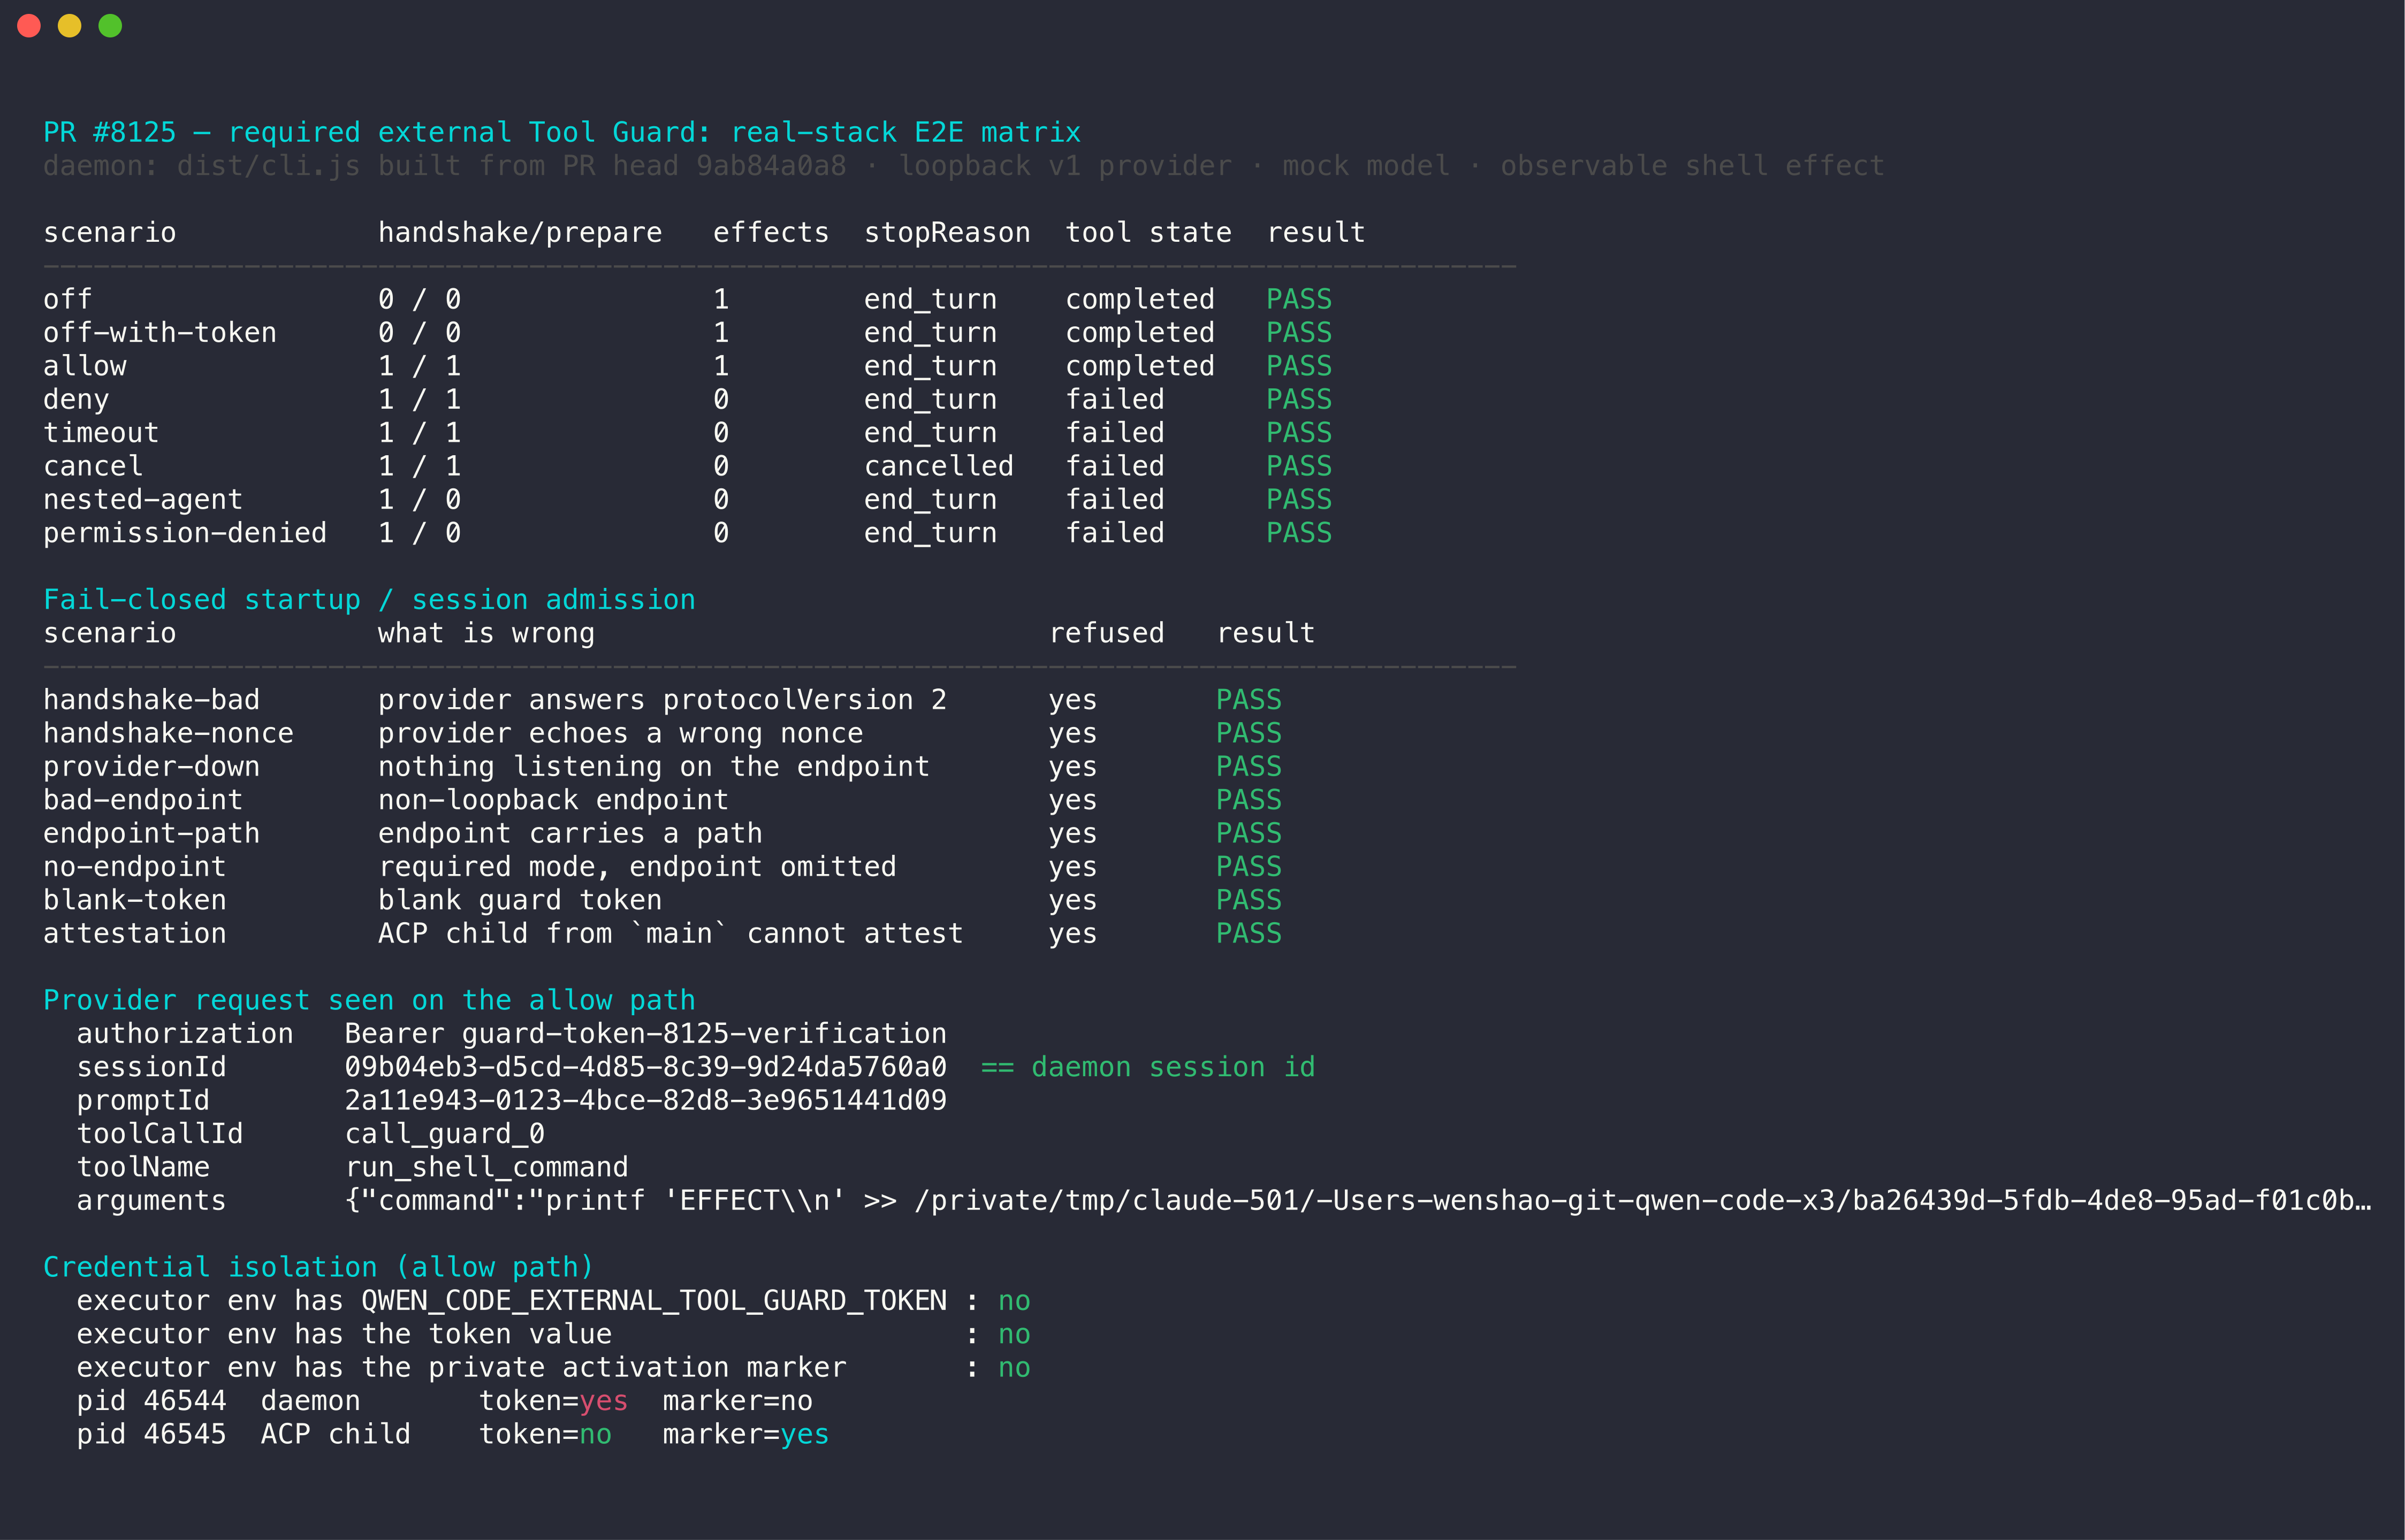2405x1540 pixels.
Task: Select the "tool state" column header
Action: click(x=1148, y=233)
